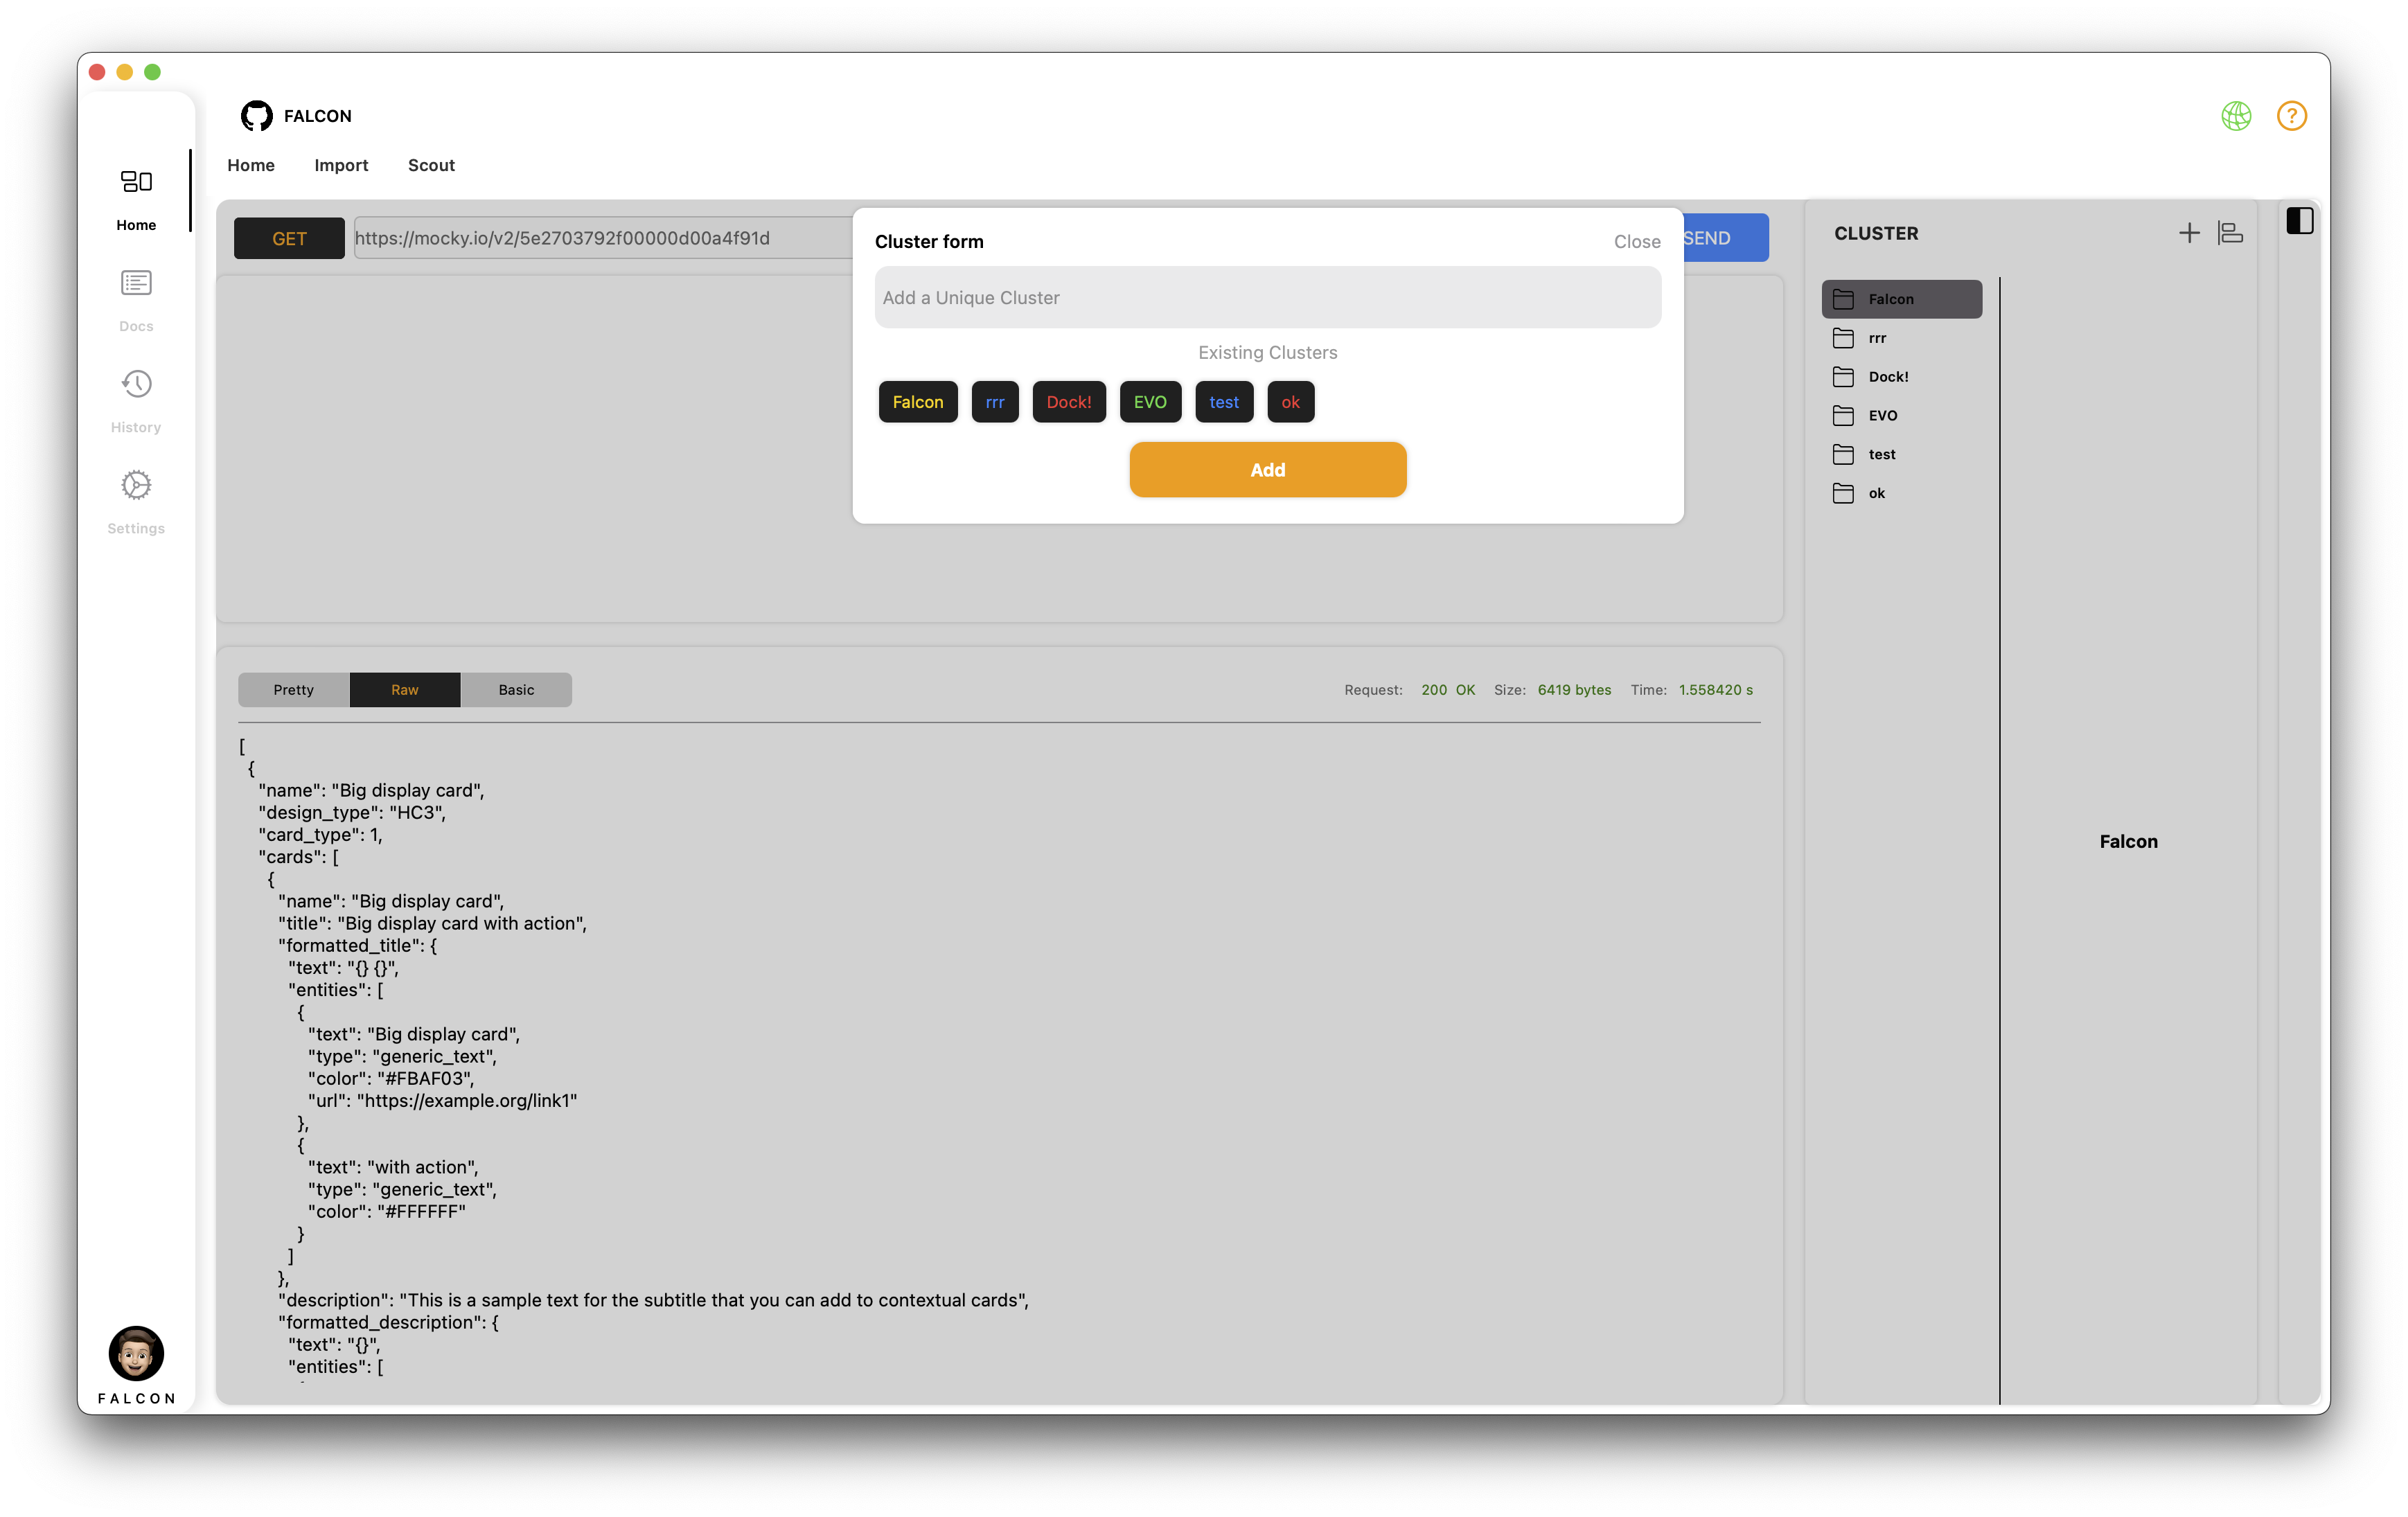Click the globe icon in the header
The height and width of the screenshot is (1517, 2408).
point(2237,115)
